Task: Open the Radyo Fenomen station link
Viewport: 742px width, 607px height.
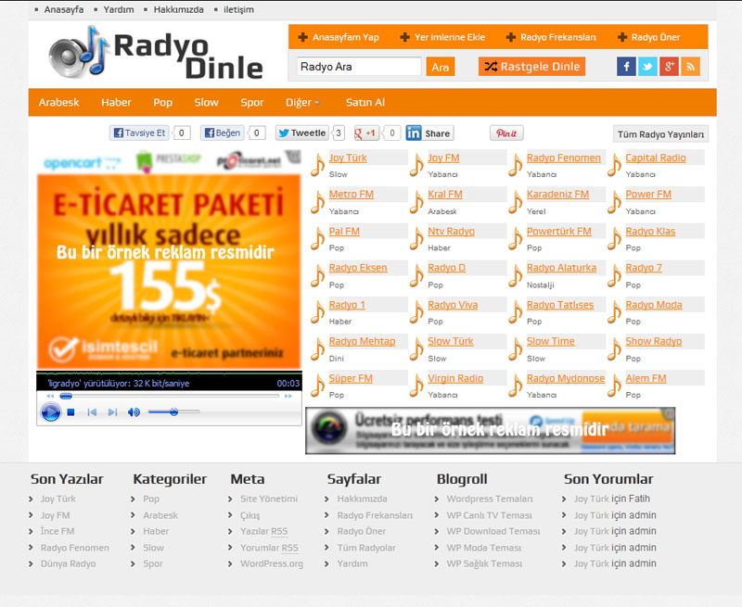Action: pyautogui.click(x=564, y=158)
